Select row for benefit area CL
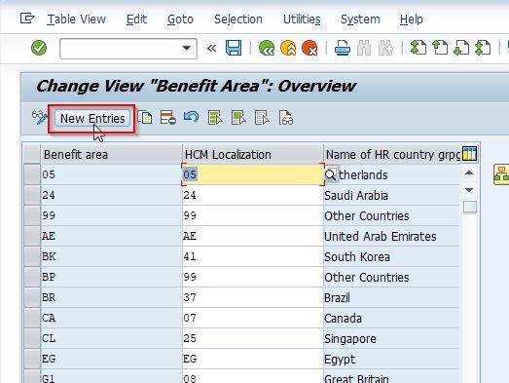 [x=32, y=338]
